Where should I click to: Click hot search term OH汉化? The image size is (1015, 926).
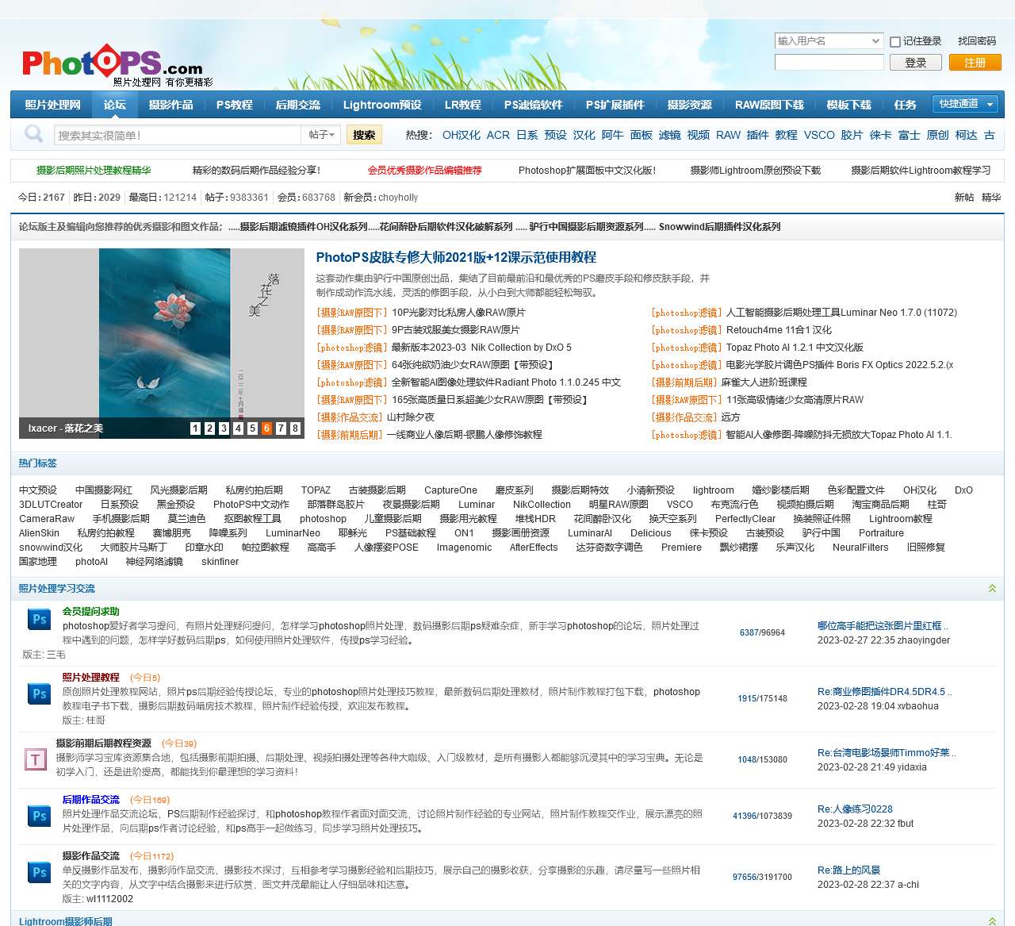(462, 135)
